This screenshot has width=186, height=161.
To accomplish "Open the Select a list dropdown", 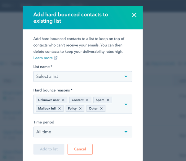I will tap(82, 77).
